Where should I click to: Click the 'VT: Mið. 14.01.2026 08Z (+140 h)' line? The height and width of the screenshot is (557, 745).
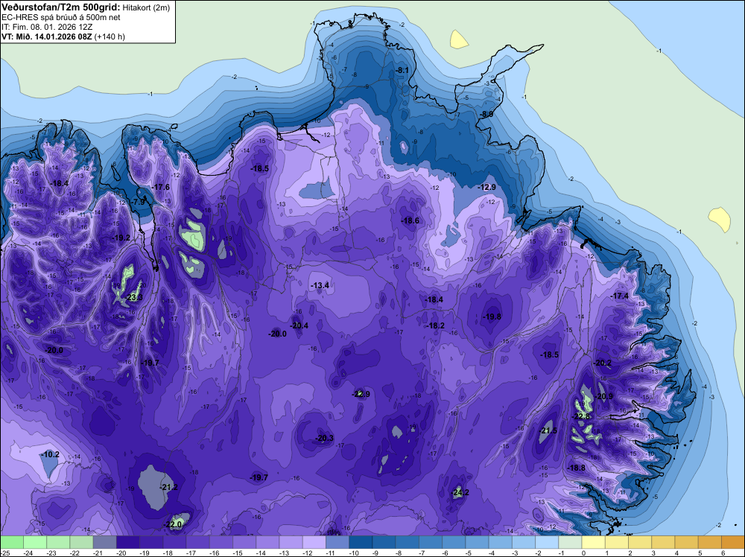point(63,36)
